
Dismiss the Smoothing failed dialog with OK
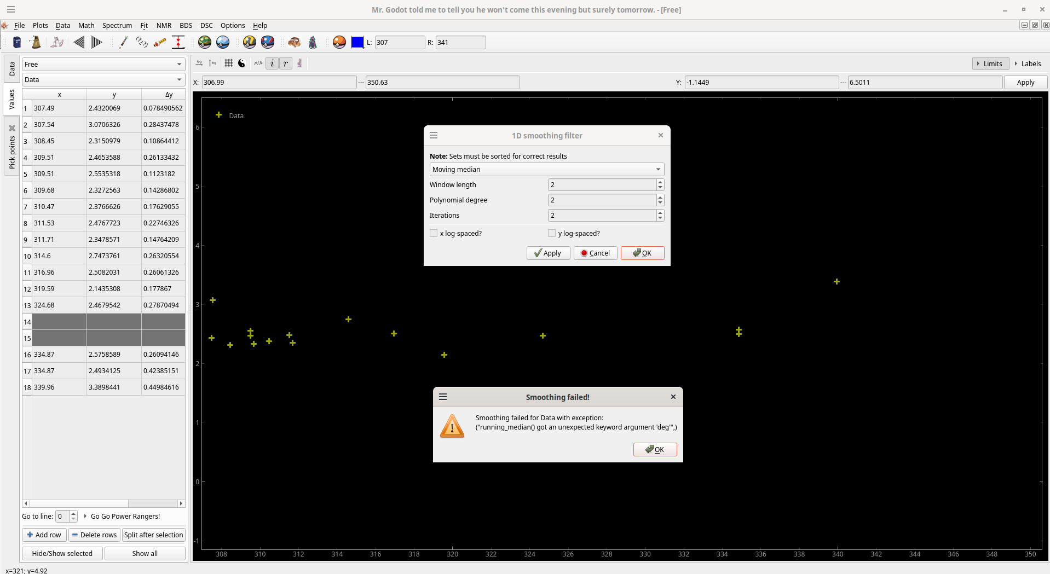pyautogui.click(x=655, y=450)
